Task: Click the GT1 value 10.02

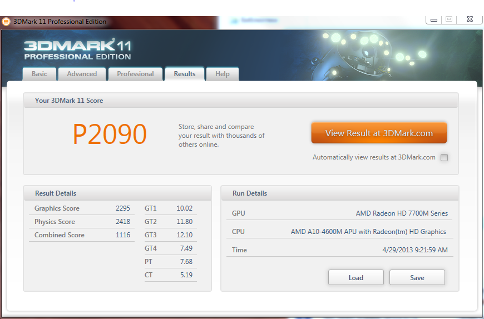Action: tap(185, 208)
